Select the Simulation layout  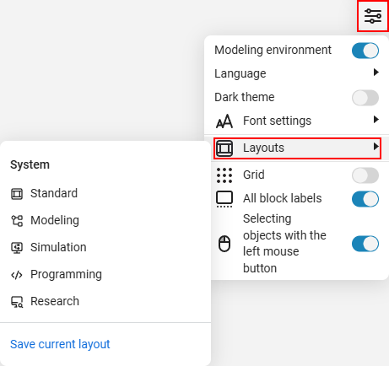(x=49, y=247)
